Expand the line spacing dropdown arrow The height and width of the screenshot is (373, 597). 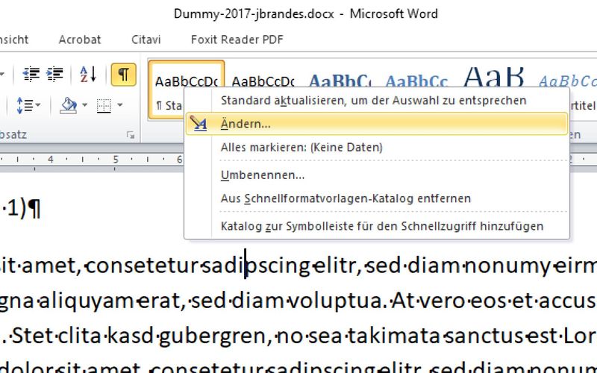point(38,105)
